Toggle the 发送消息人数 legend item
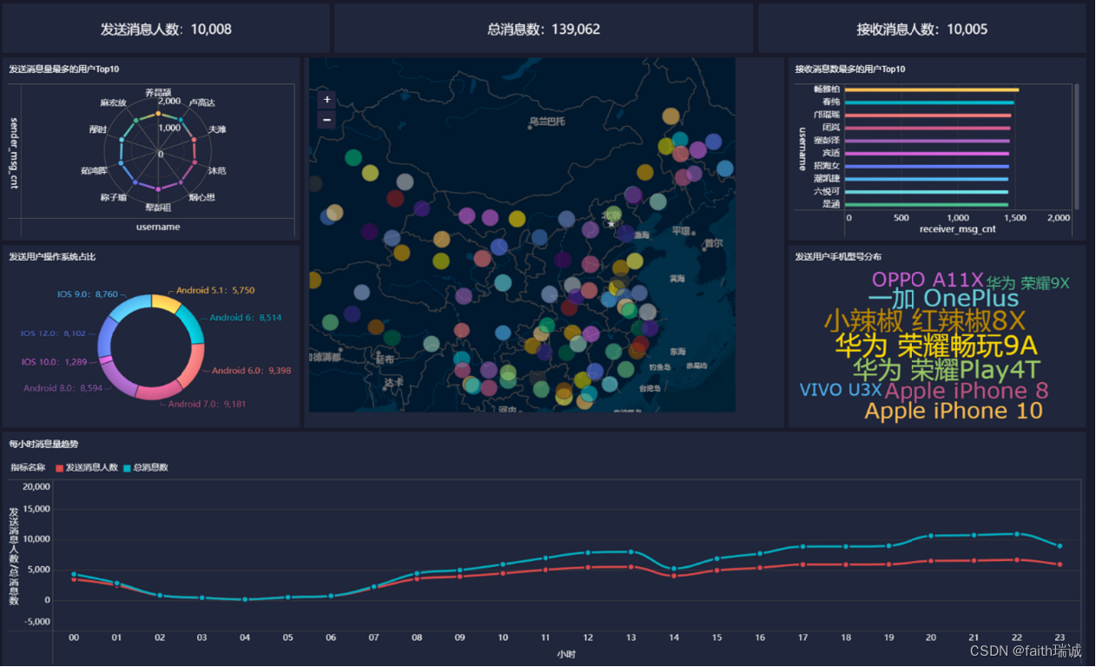This screenshot has width=1096, height=667. click(87, 467)
